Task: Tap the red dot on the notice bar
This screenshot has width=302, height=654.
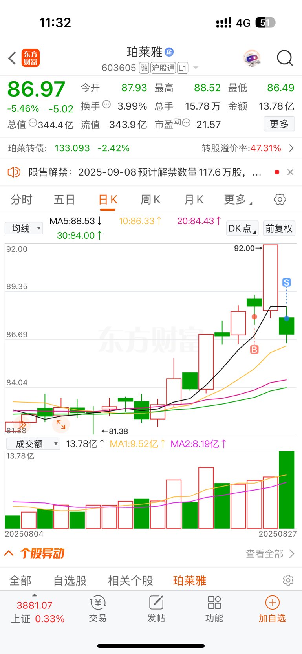Action: click(277, 172)
